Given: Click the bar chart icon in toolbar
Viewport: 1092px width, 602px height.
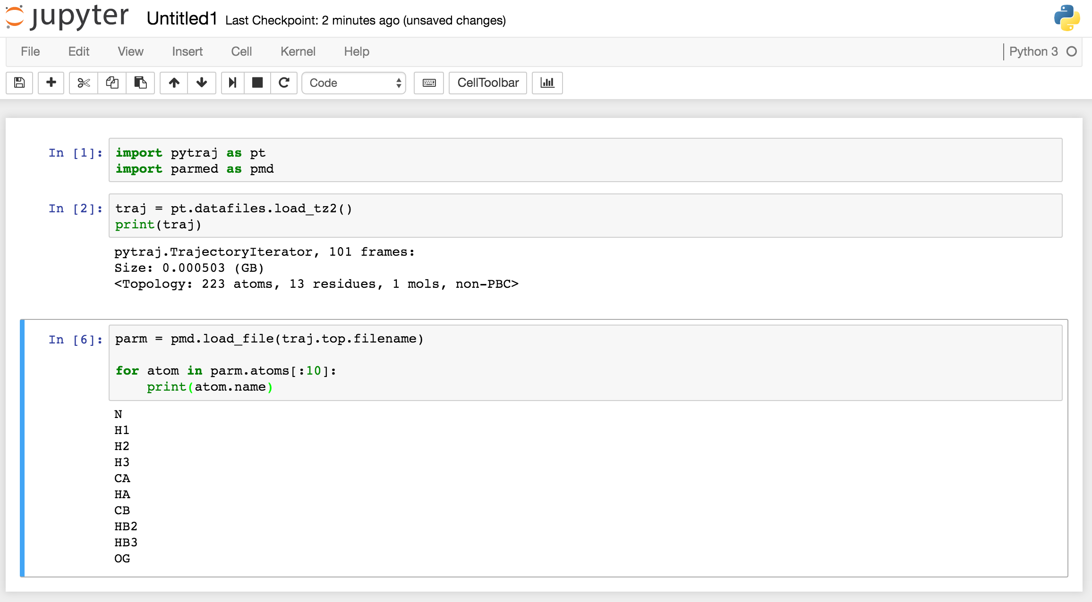Looking at the screenshot, I should click(x=548, y=82).
